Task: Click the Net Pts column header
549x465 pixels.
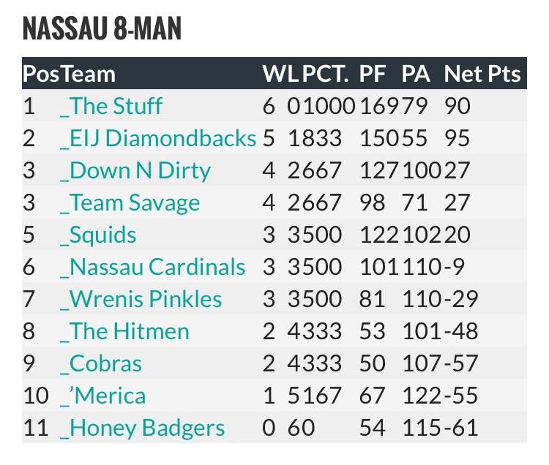Action: 482,74
